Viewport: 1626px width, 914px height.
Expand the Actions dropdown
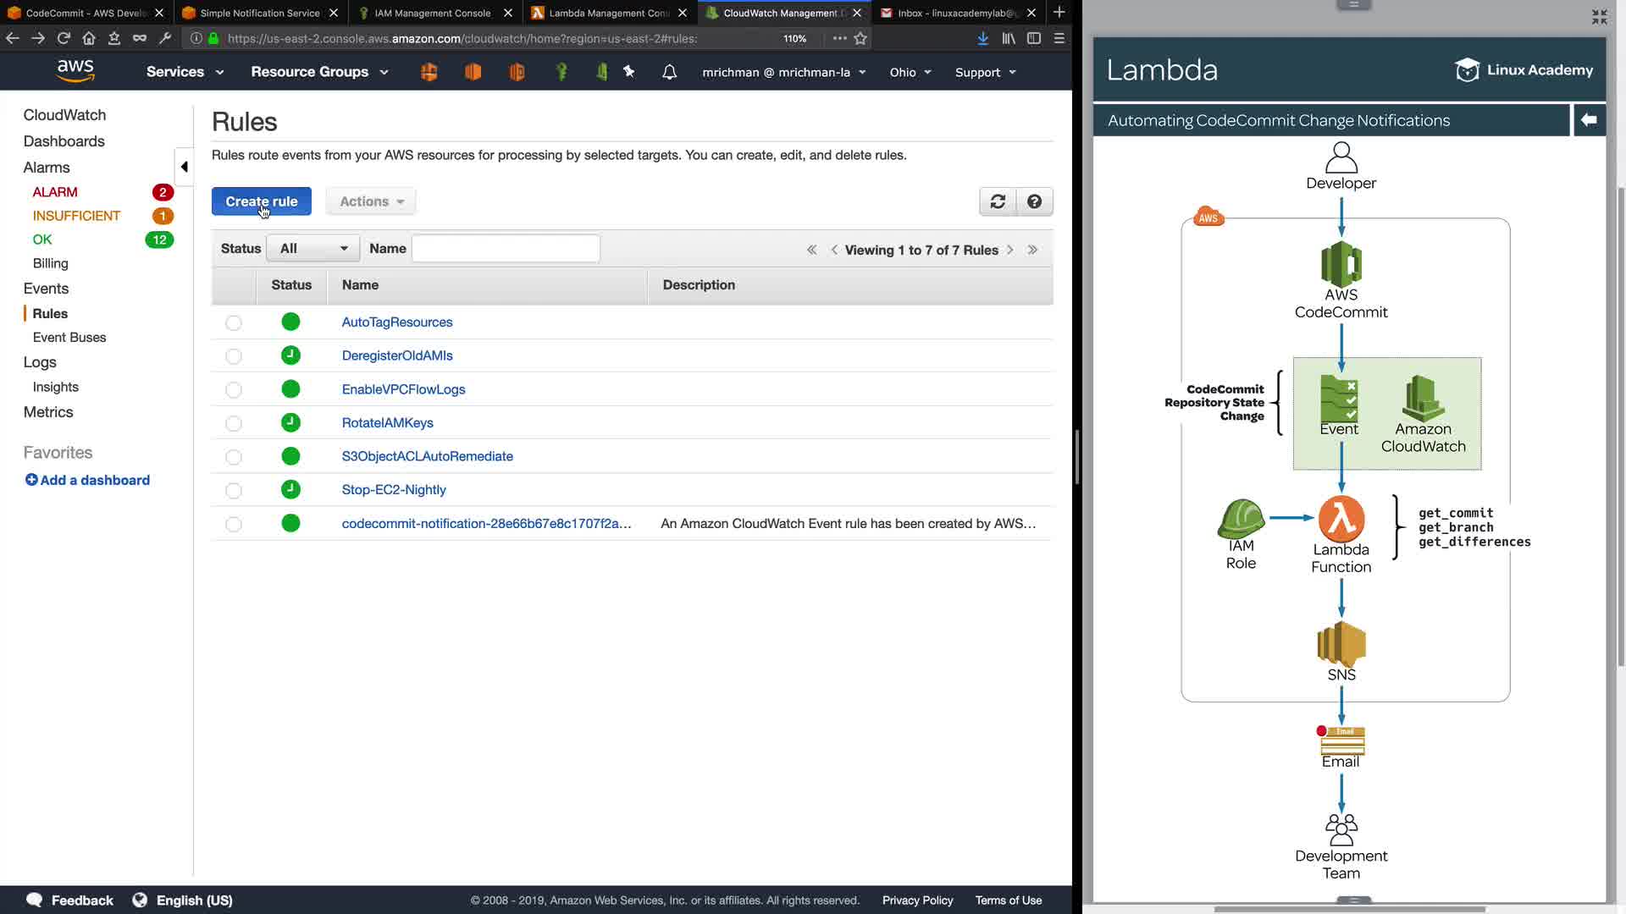[x=371, y=201]
